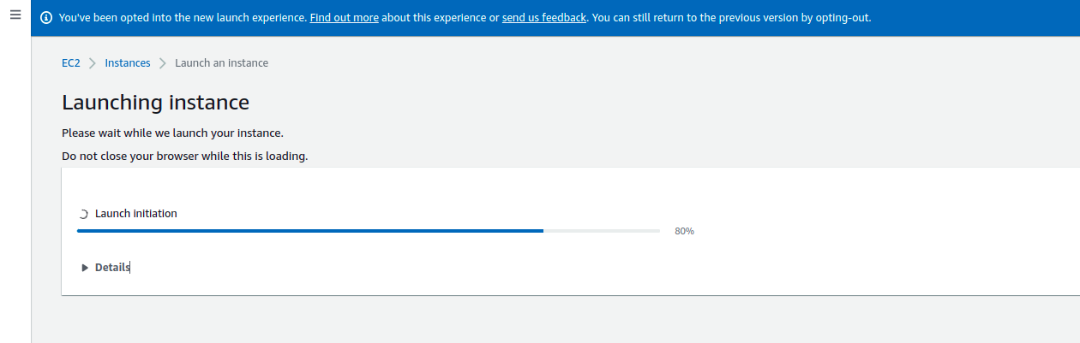Image resolution: width=1080 pixels, height=343 pixels.
Task: Toggle the Details section label
Action: point(112,268)
